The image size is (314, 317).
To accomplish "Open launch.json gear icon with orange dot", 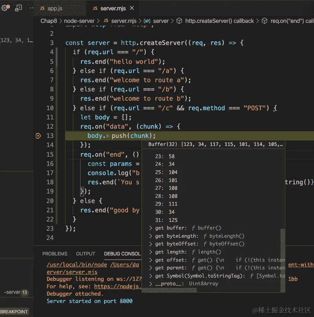I will (5, 8).
